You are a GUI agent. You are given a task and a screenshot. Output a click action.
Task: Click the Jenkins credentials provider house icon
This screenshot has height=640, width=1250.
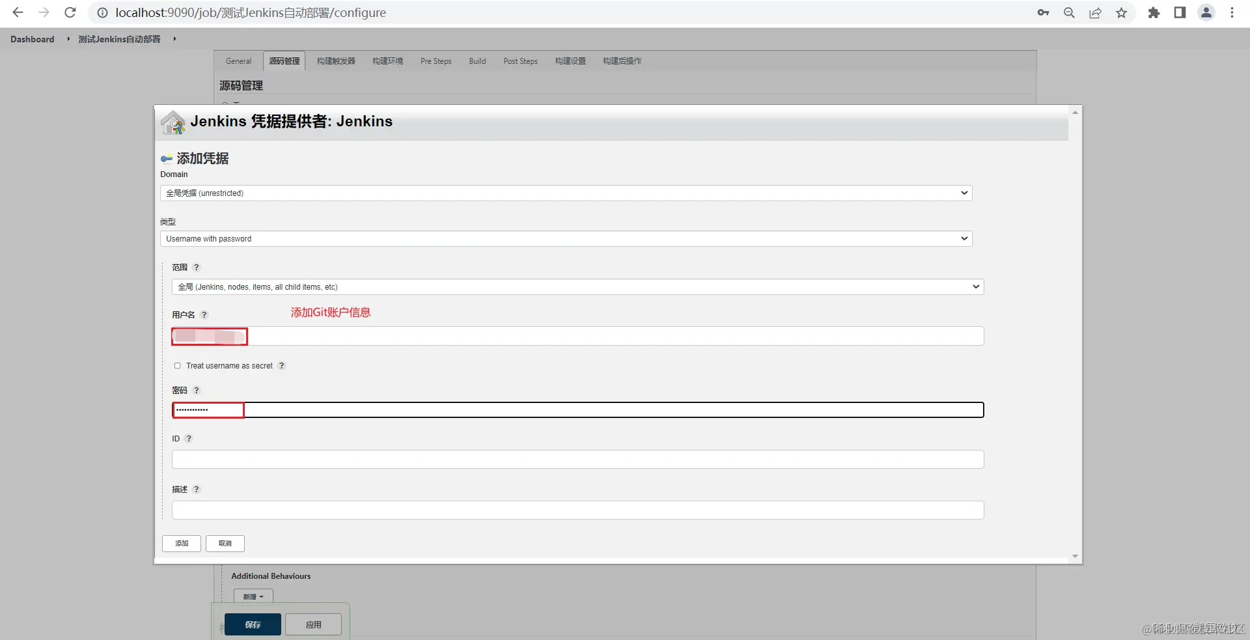pos(173,122)
